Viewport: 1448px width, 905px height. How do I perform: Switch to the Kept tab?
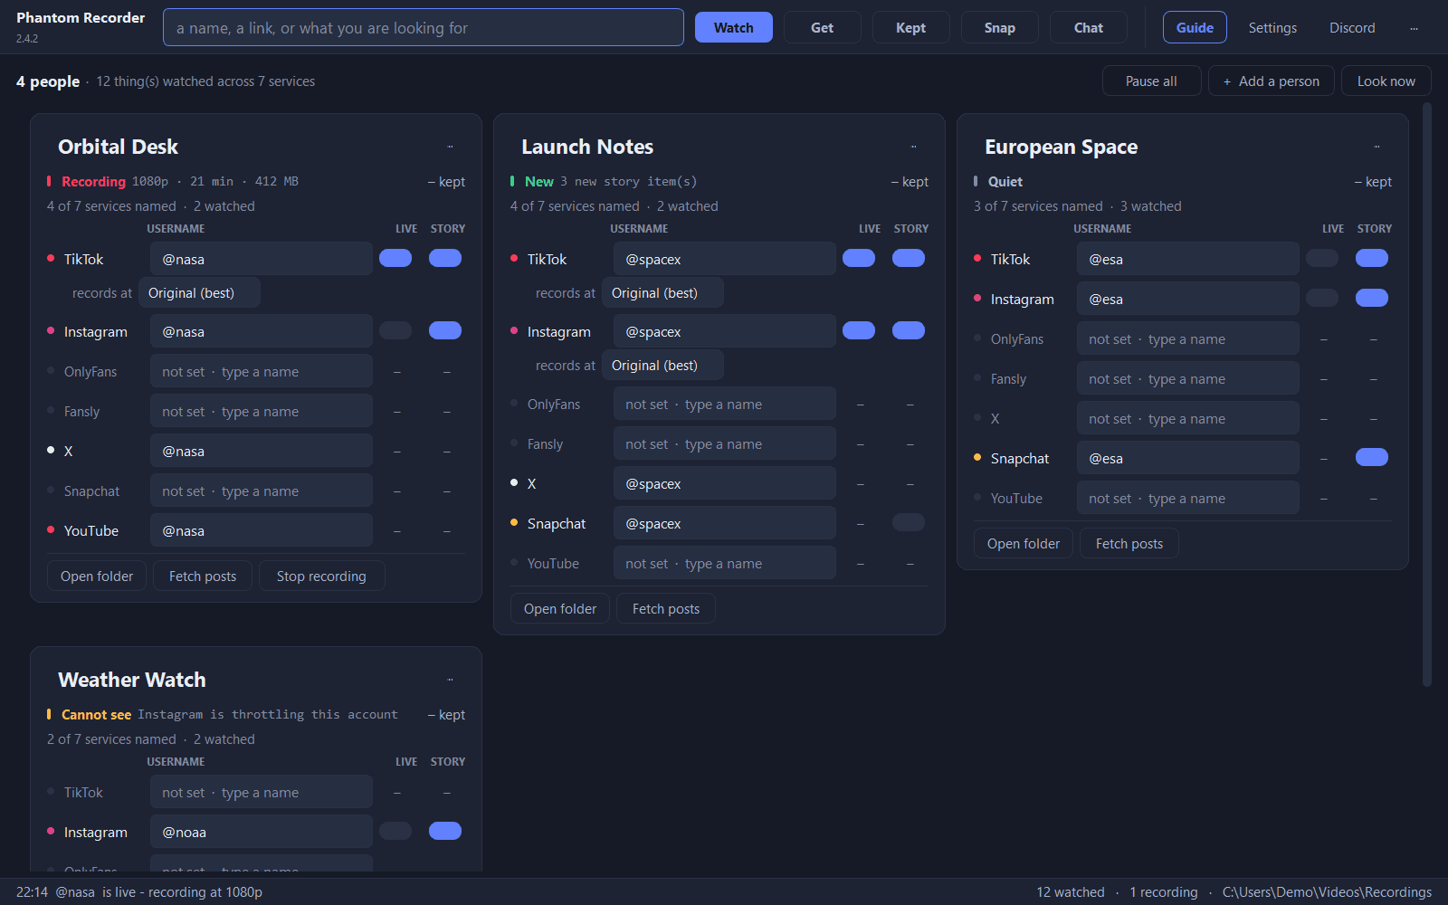910,28
